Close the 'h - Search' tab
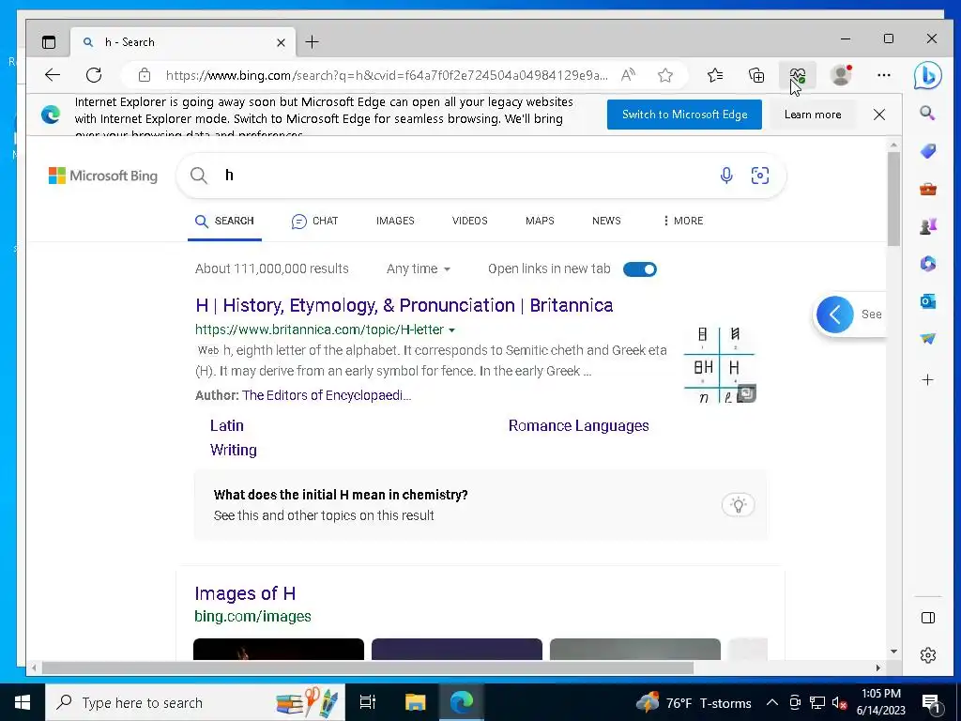The height and width of the screenshot is (721, 961). 281,42
